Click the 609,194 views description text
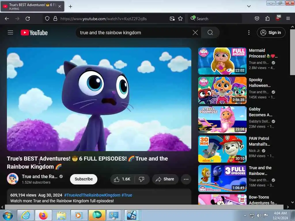295x221 pixels. click(23, 195)
